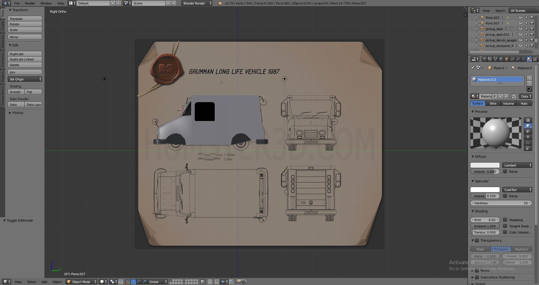Click the OpenGL render image camera icon
Image resolution: width=539 pixels, height=285 pixels.
pos(238,282)
